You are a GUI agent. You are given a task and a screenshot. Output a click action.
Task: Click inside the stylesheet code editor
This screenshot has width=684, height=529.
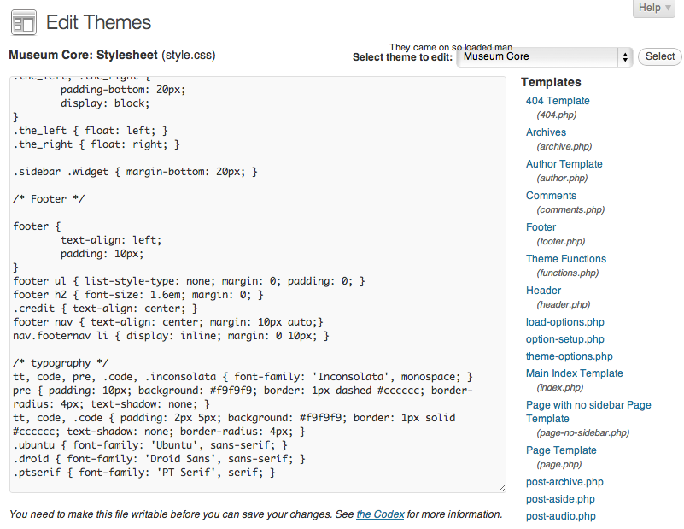click(258, 285)
